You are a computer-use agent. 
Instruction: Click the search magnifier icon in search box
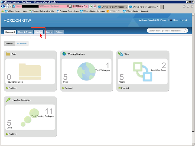[186, 31]
